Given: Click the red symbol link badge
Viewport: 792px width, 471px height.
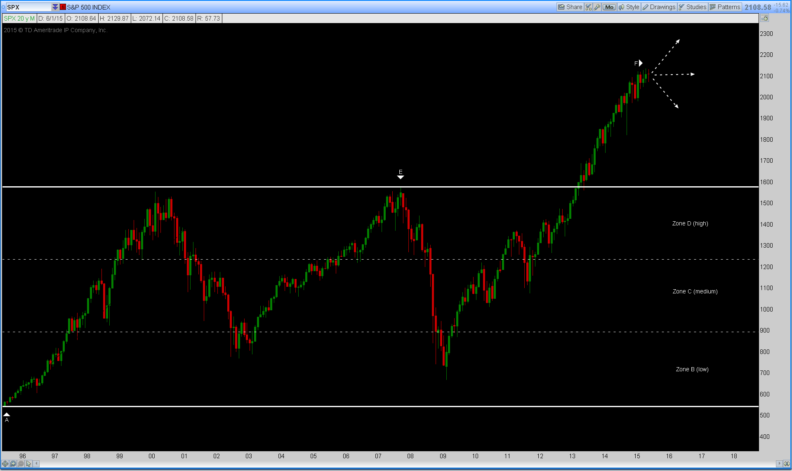Looking at the screenshot, I should click(x=63, y=7).
